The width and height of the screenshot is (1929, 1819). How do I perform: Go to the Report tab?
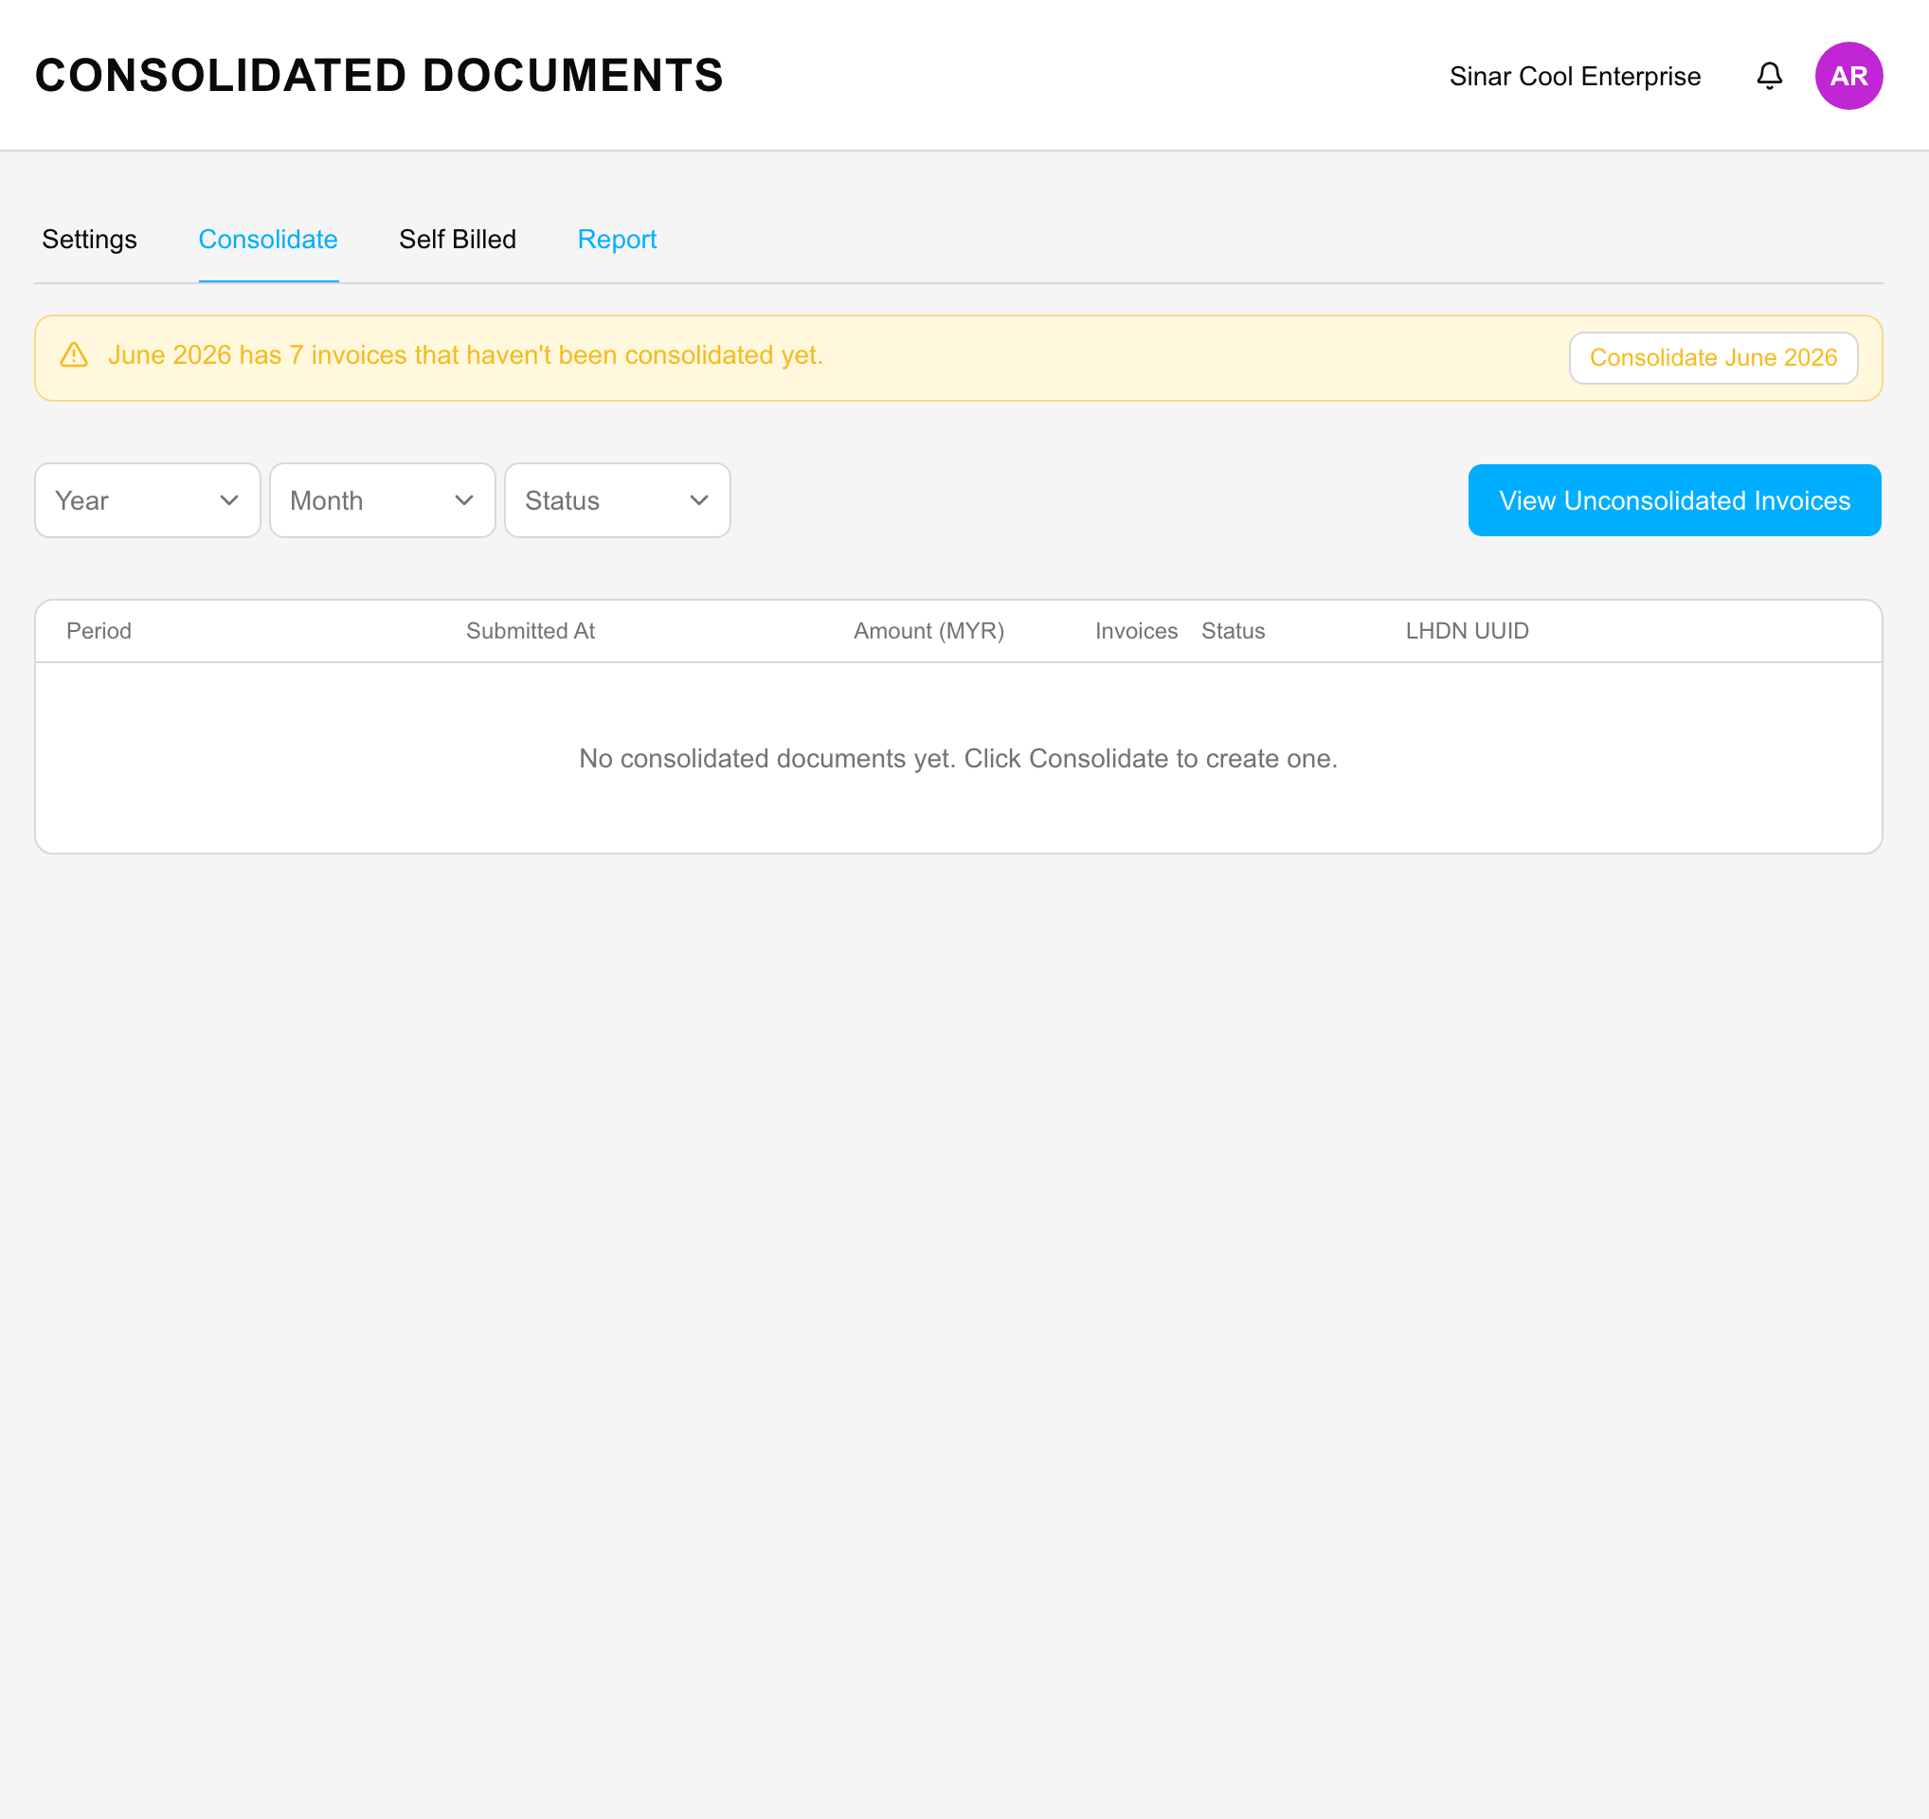pyautogui.click(x=617, y=240)
